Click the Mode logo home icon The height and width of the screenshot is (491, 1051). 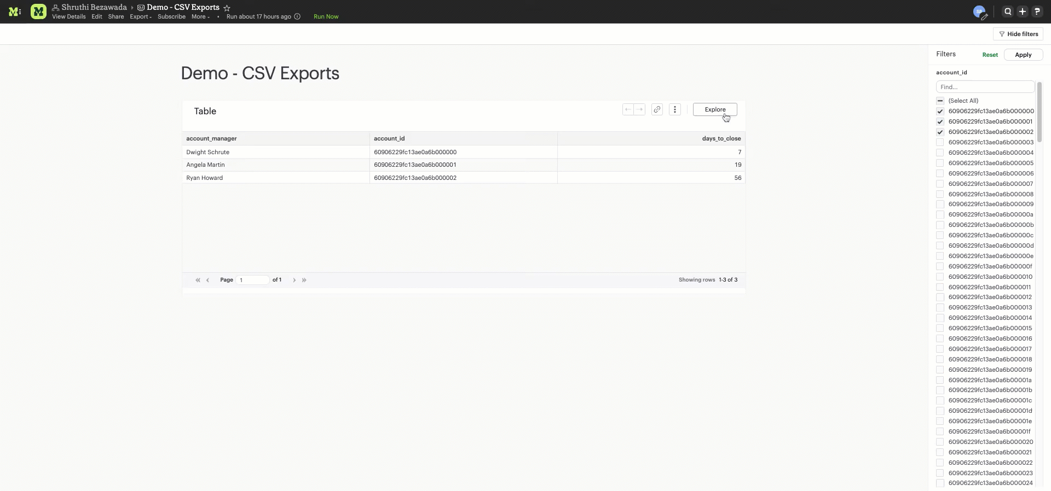[x=15, y=11]
